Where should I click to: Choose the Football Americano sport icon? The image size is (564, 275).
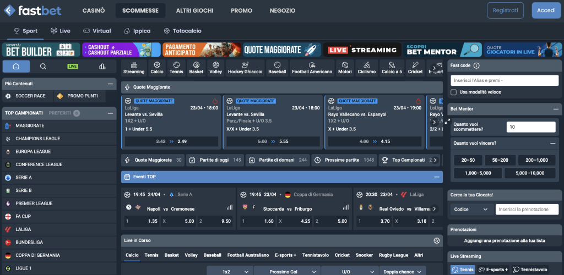coord(312,68)
